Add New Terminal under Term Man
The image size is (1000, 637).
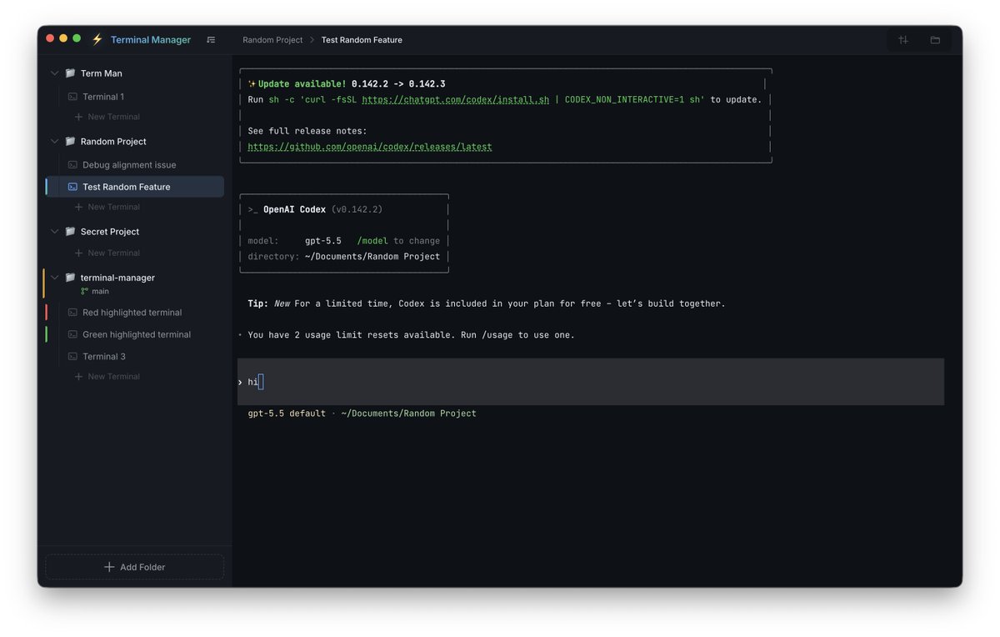pos(107,117)
